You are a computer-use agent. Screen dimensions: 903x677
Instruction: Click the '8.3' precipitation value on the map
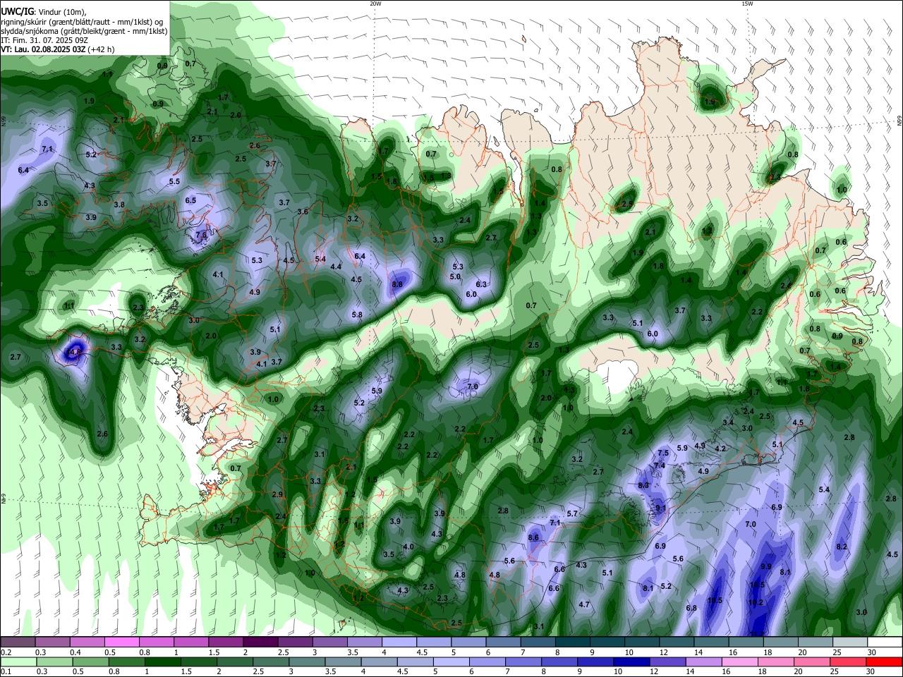[x=643, y=486]
